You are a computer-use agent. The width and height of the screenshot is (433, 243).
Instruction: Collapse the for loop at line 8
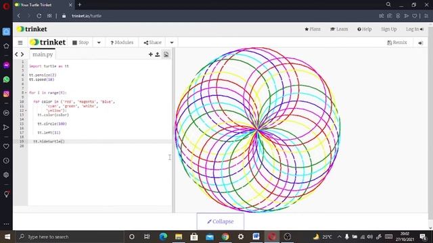pos(26,93)
